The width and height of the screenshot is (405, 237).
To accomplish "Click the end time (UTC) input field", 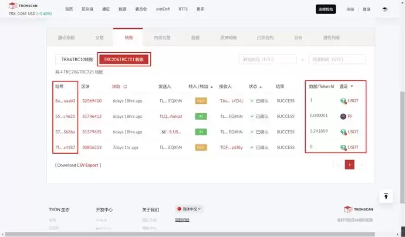I will (x=337, y=59).
